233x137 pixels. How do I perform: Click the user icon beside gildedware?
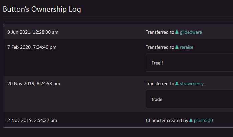[x=177, y=32]
